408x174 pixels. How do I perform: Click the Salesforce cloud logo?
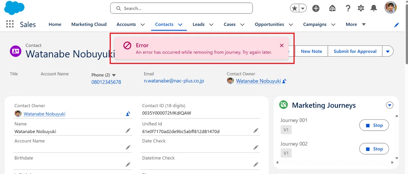point(14,8)
